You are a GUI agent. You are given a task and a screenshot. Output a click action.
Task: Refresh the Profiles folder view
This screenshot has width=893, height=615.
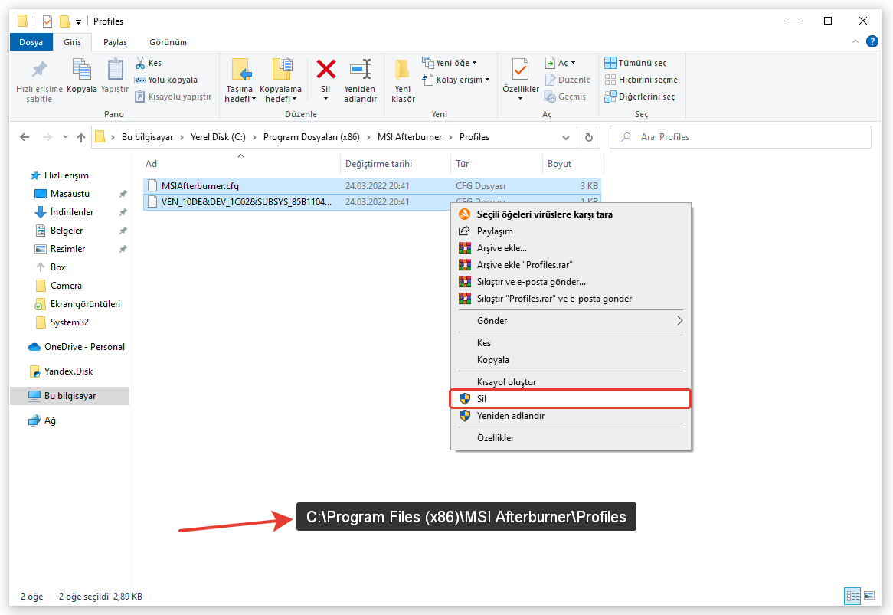588,137
